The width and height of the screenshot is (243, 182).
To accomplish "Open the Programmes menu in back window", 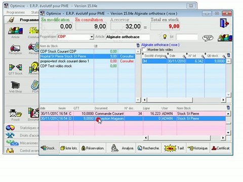I will 16,12.
